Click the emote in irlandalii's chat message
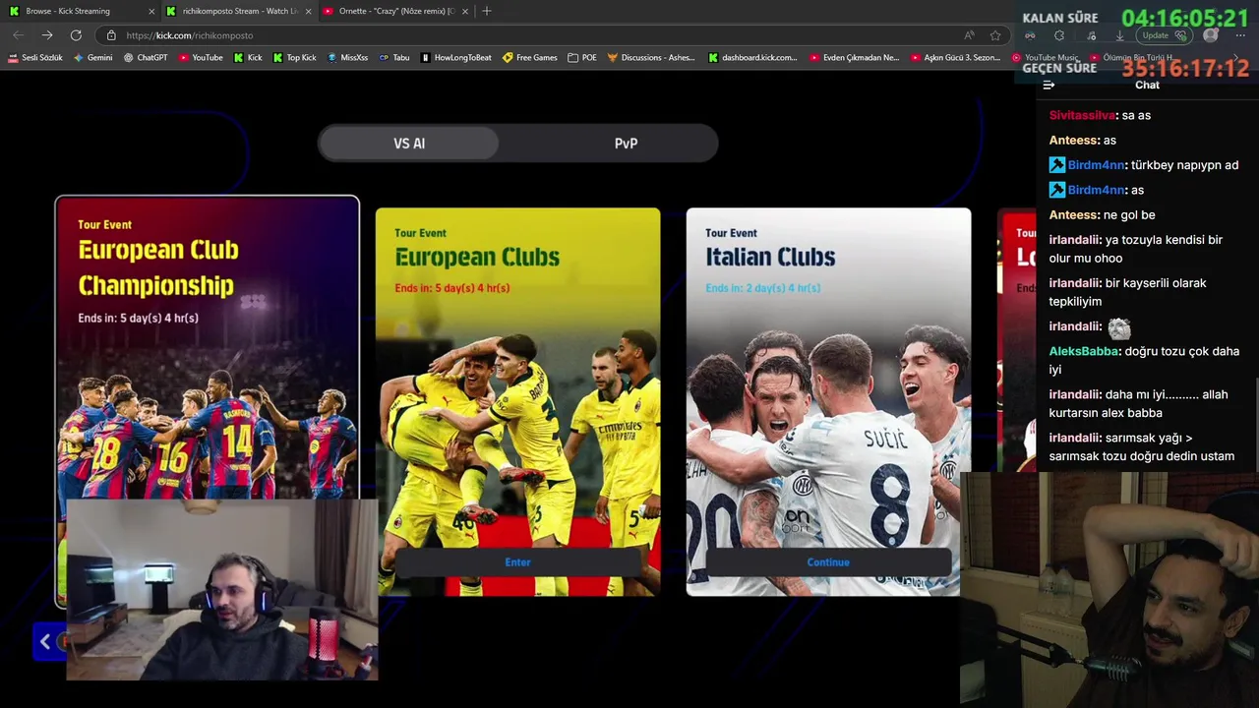This screenshot has height=708, width=1259. tap(1119, 327)
